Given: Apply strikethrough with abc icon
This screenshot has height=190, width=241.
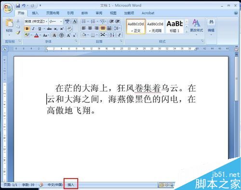Looking at the screenshot, I should 49,29.
